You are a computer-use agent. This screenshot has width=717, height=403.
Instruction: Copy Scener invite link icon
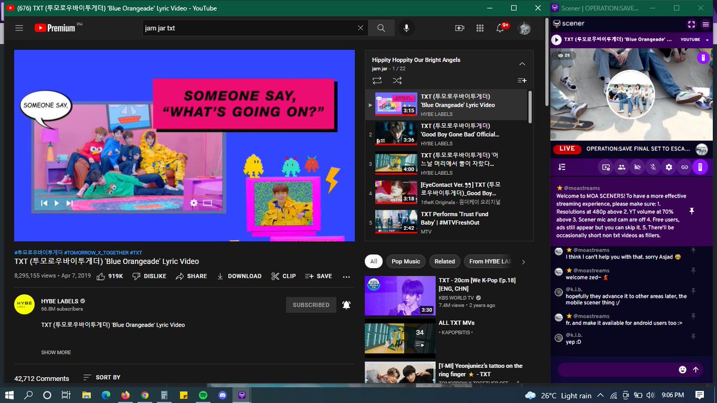[685, 167]
